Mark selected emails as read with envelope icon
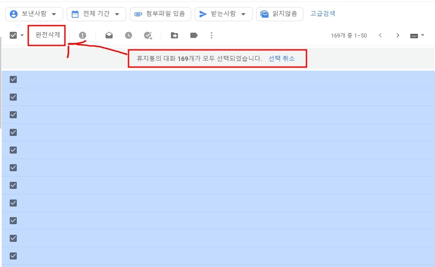Image resolution: width=435 pixels, height=267 pixels. pyautogui.click(x=109, y=35)
